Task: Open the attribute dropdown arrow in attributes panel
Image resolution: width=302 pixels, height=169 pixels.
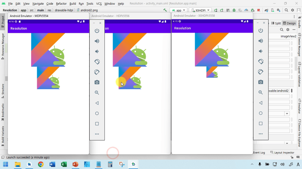Action: point(287,113)
